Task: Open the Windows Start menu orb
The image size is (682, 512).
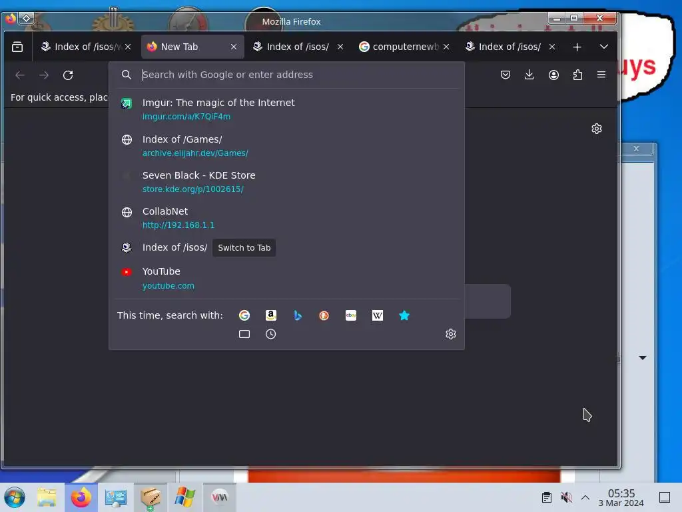Action: pyautogui.click(x=15, y=497)
